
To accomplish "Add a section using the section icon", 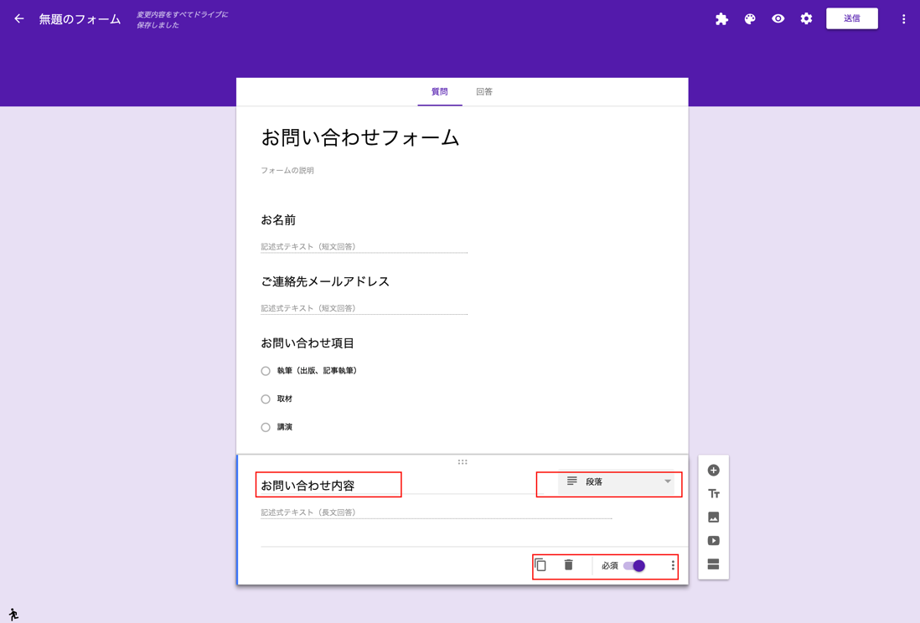I will 714,564.
